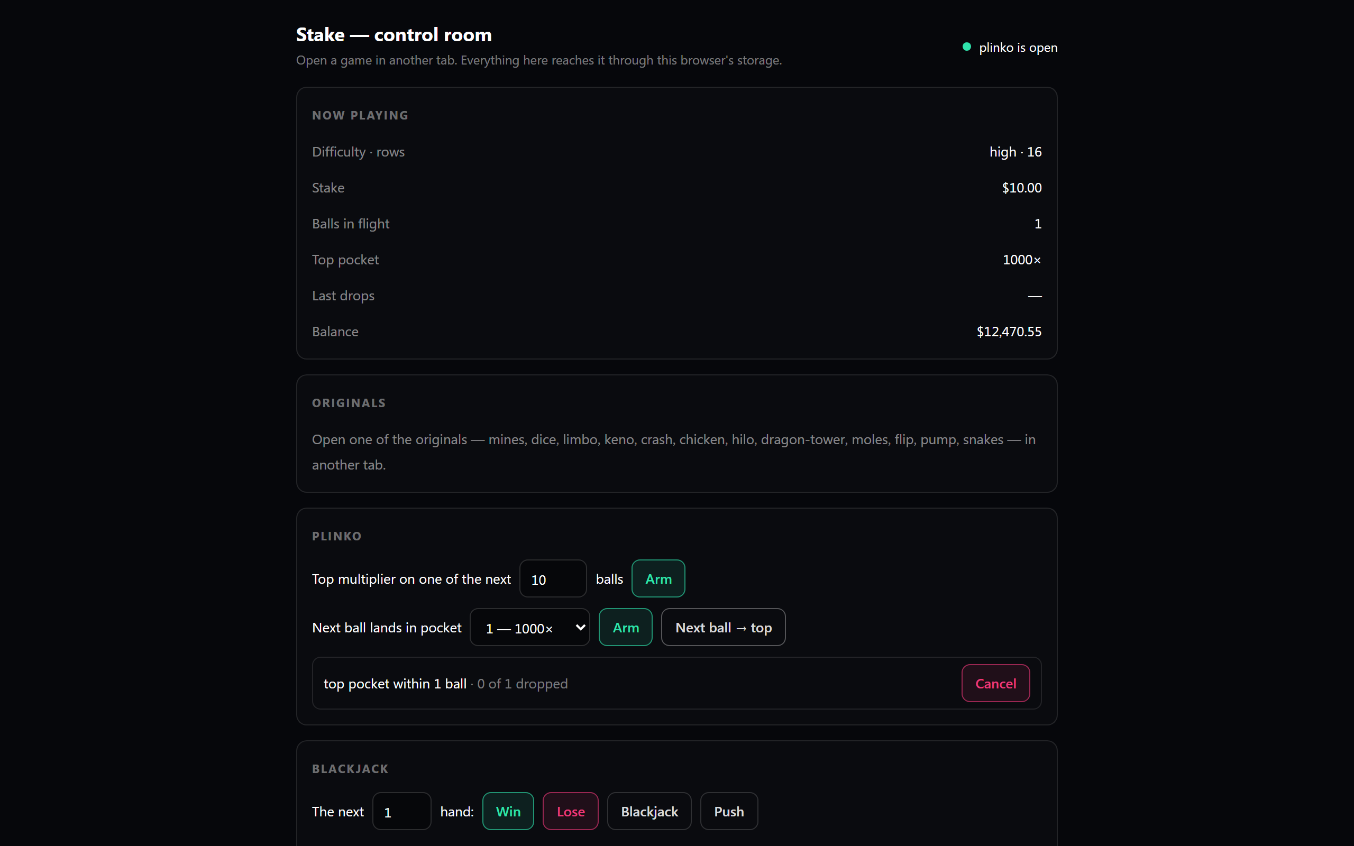Image resolution: width=1354 pixels, height=846 pixels.
Task: Click the Last drops dash value
Action: click(1035, 296)
